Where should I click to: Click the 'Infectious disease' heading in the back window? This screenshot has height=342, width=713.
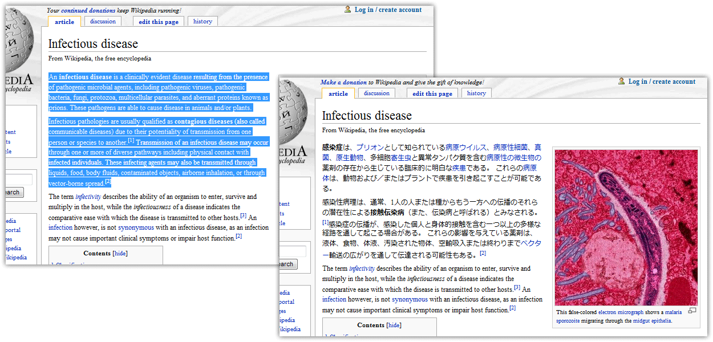[93, 44]
